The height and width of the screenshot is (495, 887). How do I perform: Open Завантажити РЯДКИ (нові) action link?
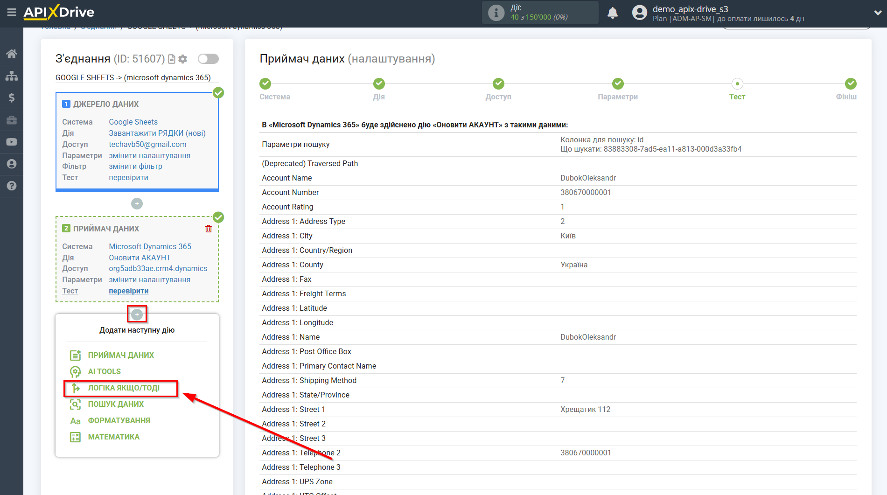click(x=157, y=133)
